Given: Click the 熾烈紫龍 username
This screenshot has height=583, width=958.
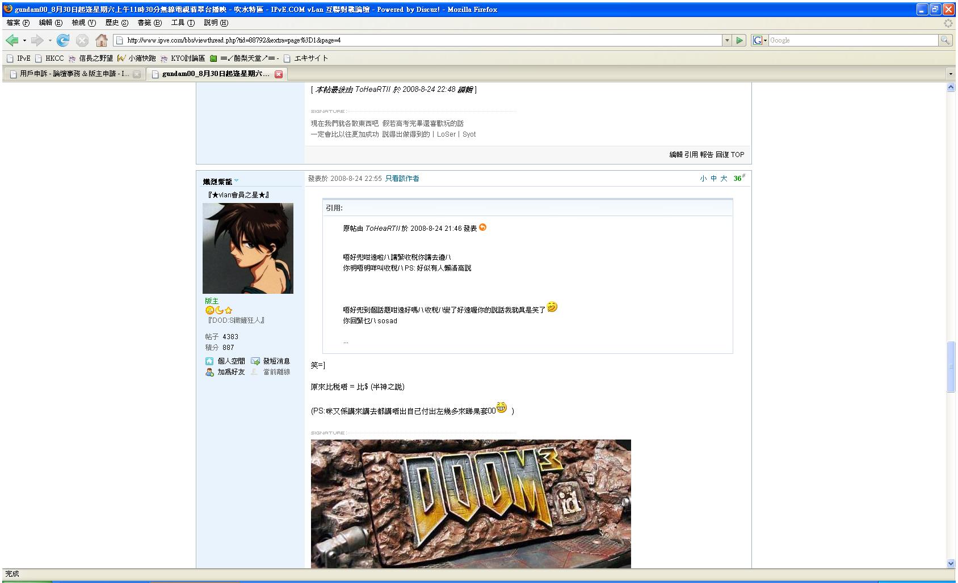Looking at the screenshot, I should (x=217, y=182).
